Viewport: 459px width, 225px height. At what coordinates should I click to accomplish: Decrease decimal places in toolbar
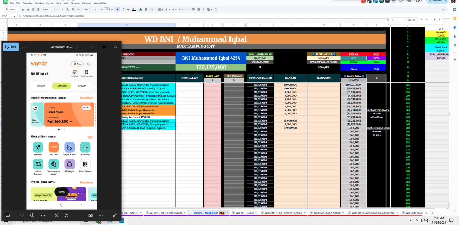pyautogui.click(x=67, y=9)
